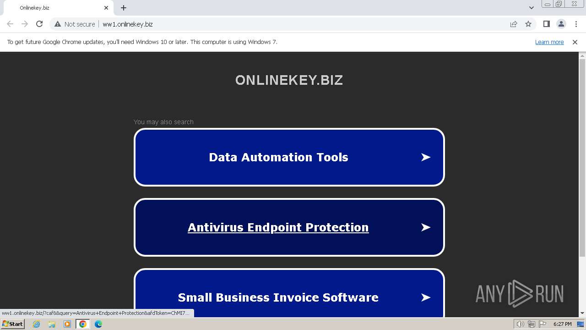Close the Onlinekey.biz tab
The height and width of the screenshot is (330, 586).
click(106, 8)
